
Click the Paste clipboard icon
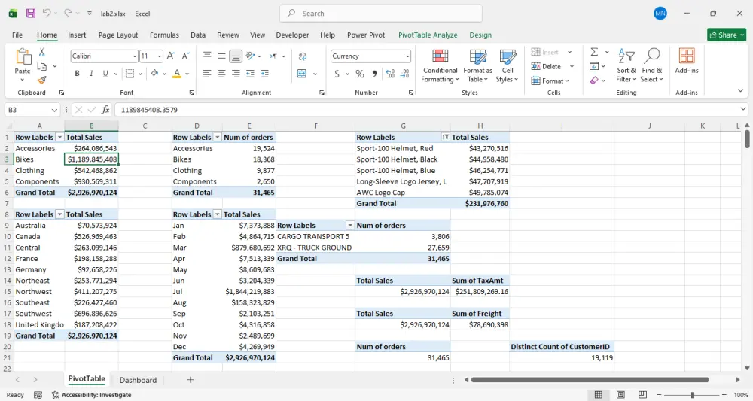23,56
